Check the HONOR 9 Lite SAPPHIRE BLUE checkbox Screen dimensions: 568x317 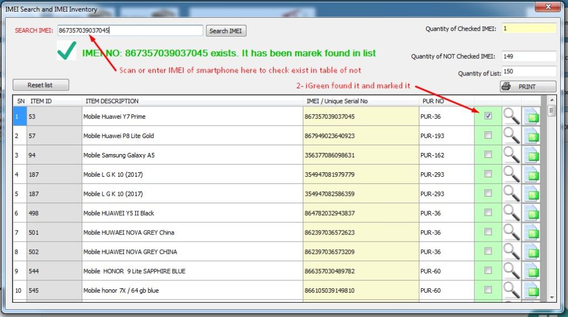[x=488, y=270]
